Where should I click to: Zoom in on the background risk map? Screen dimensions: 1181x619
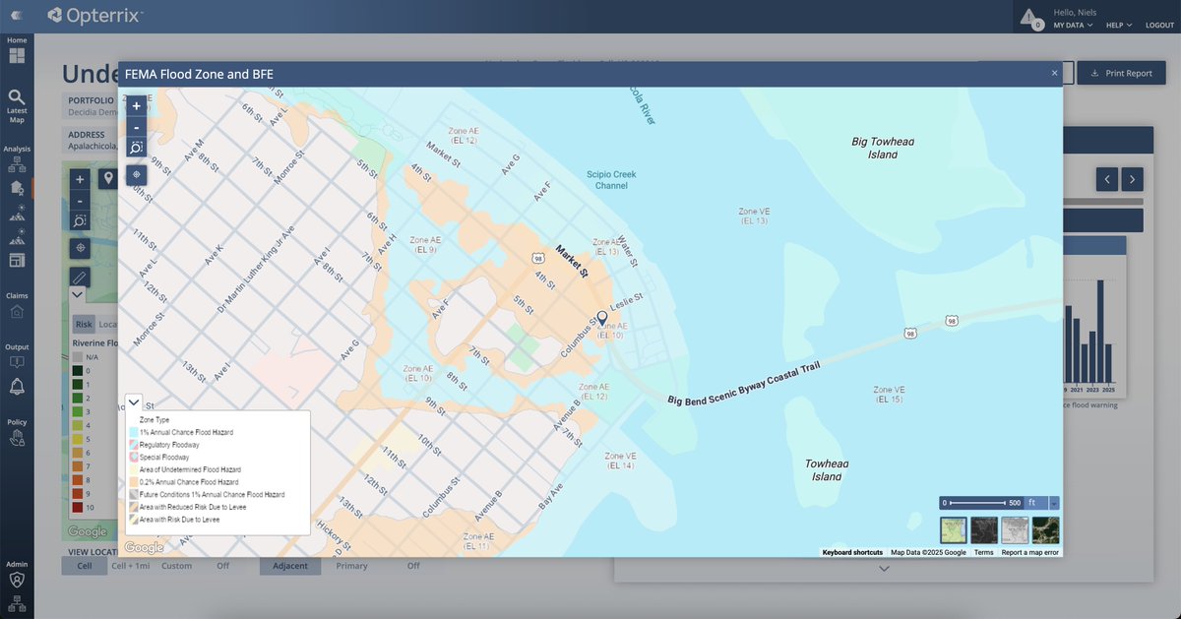coord(80,179)
